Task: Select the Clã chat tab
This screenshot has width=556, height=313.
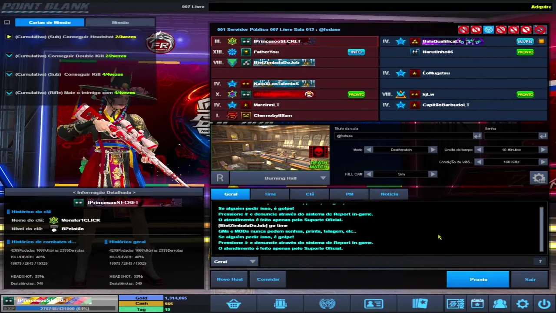Action: (x=310, y=194)
